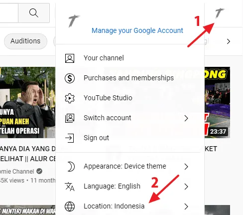Click the avatar inside the account menu

74,21
